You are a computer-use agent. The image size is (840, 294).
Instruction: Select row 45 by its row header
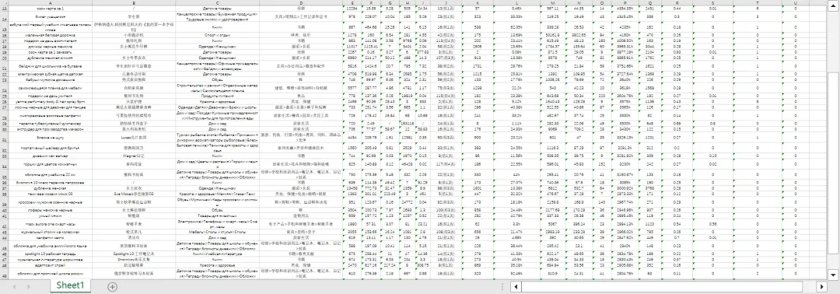coord(5,246)
